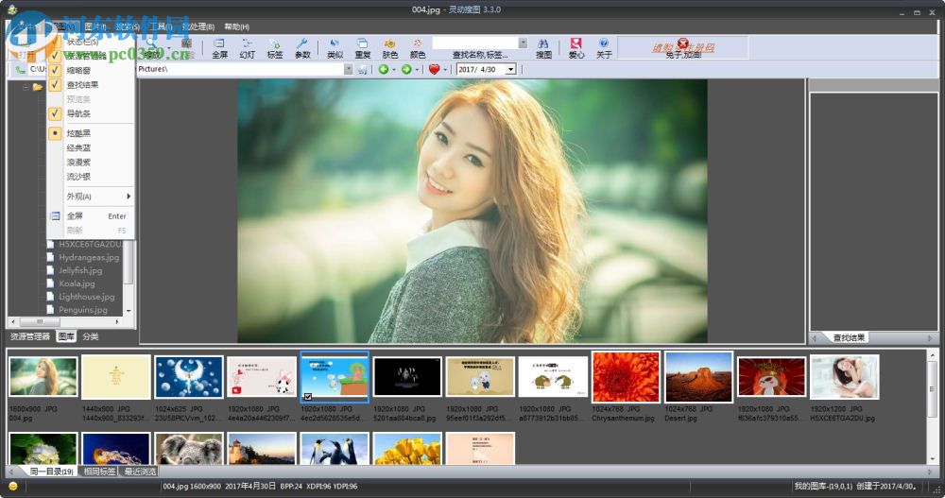The height and width of the screenshot is (498, 945).
Task: Switch to the 分类 tab
Action: (91, 336)
